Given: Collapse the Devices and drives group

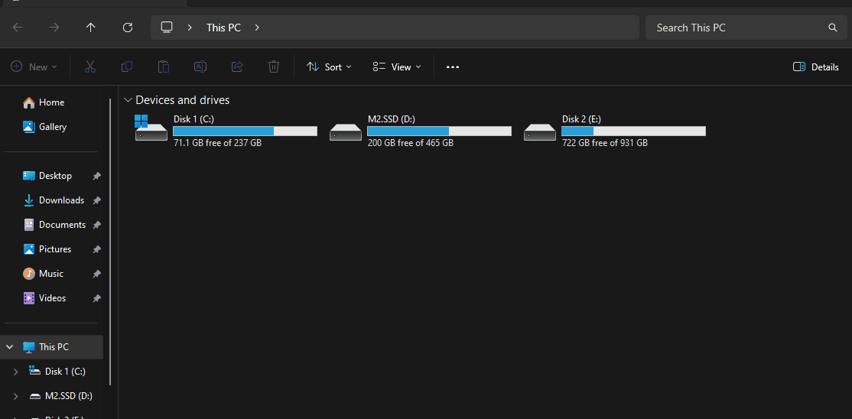Looking at the screenshot, I should click(x=128, y=100).
